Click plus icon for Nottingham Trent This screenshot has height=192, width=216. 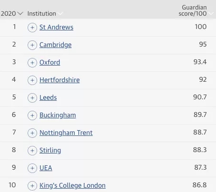[32, 133]
